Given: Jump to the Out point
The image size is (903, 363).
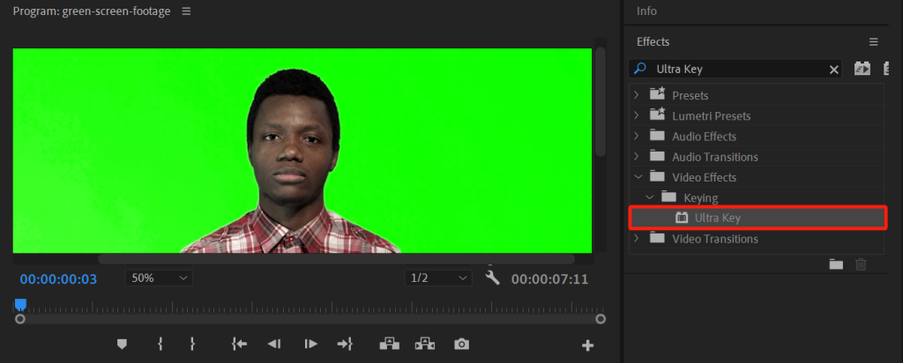Looking at the screenshot, I should pos(345,344).
